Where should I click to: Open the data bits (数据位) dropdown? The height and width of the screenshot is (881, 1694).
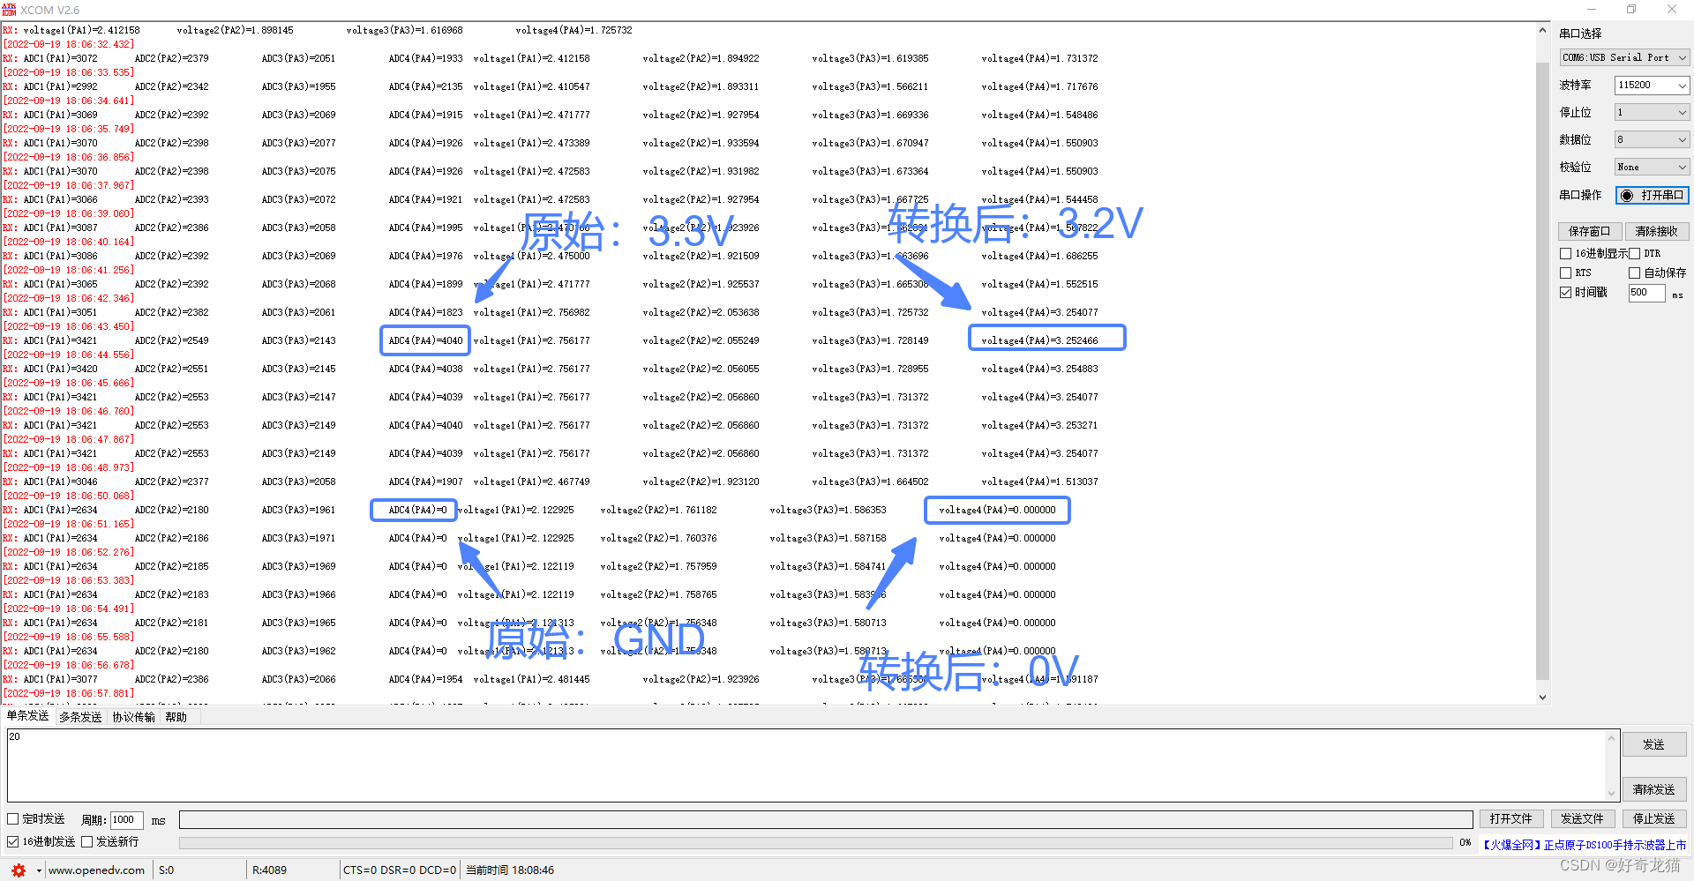pyautogui.click(x=1652, y=139)
